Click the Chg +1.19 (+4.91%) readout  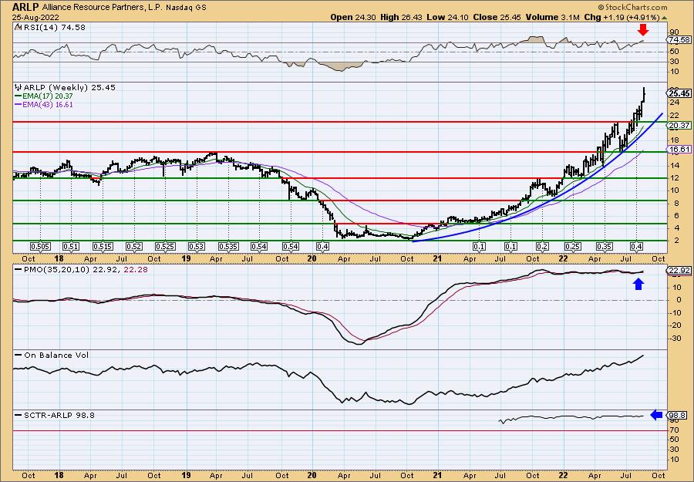point(627,17)
